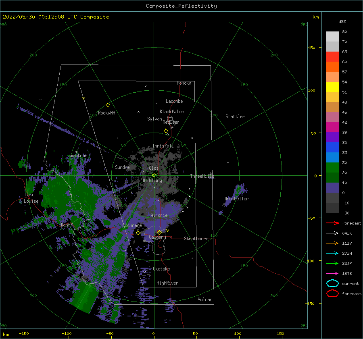Click the Didsbury town label
The width and height of the screenshot is (363, 339).
(x=152, y=181)
